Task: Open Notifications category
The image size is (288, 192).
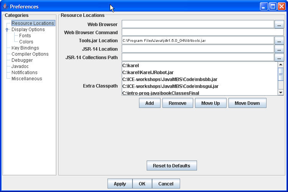Action: point(25,73)
